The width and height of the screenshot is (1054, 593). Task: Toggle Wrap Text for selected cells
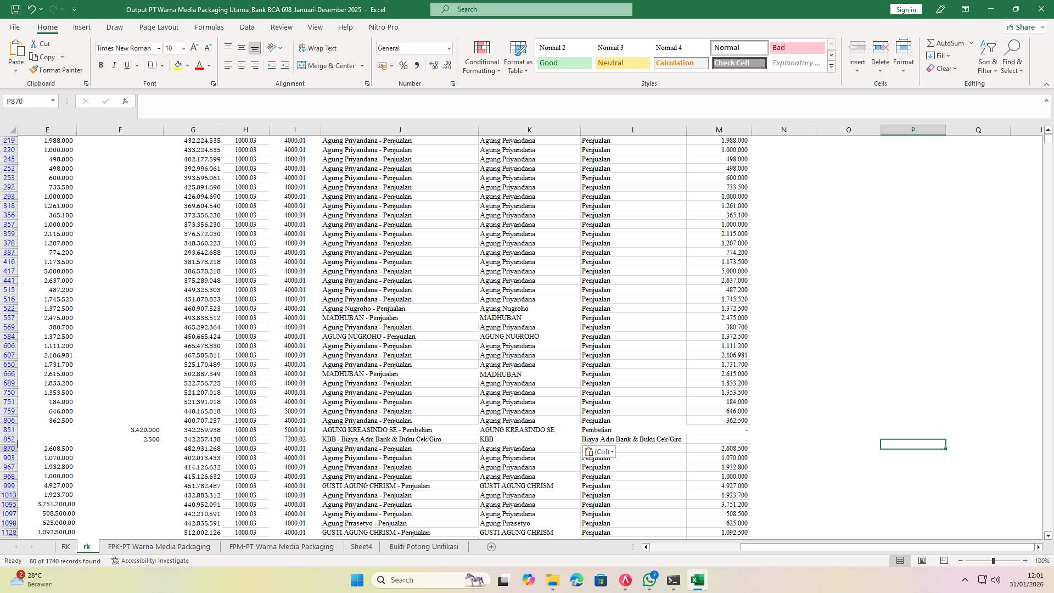tap(318, 48)
